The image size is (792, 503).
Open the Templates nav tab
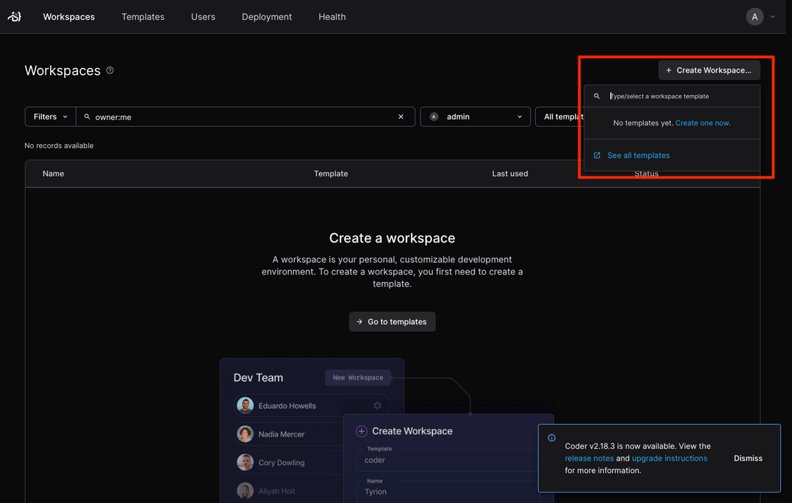143,17
